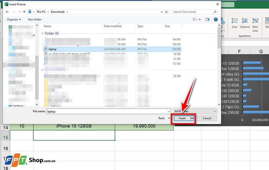Click the Back navigation arrow
Screen dimensions: 269x170
click(7, 12)
